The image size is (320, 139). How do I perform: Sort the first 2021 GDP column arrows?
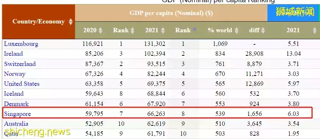point(163,30)
